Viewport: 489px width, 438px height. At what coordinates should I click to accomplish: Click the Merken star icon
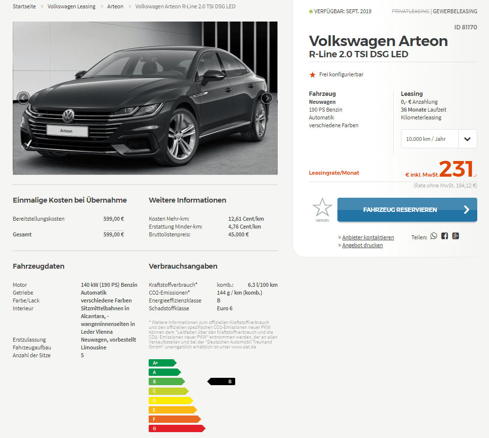pos(322,208)
